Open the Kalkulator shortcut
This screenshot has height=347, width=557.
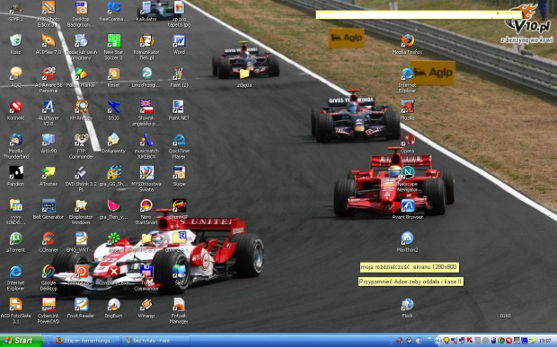pyautogui.click(x=146, y=12)
